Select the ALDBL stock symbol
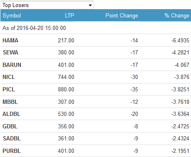The height and width of the screenshot is (157, 191). 11,114
